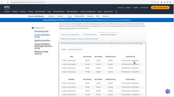
Task: Click the share icon in address bar
Action: click(x=155, y=2)
